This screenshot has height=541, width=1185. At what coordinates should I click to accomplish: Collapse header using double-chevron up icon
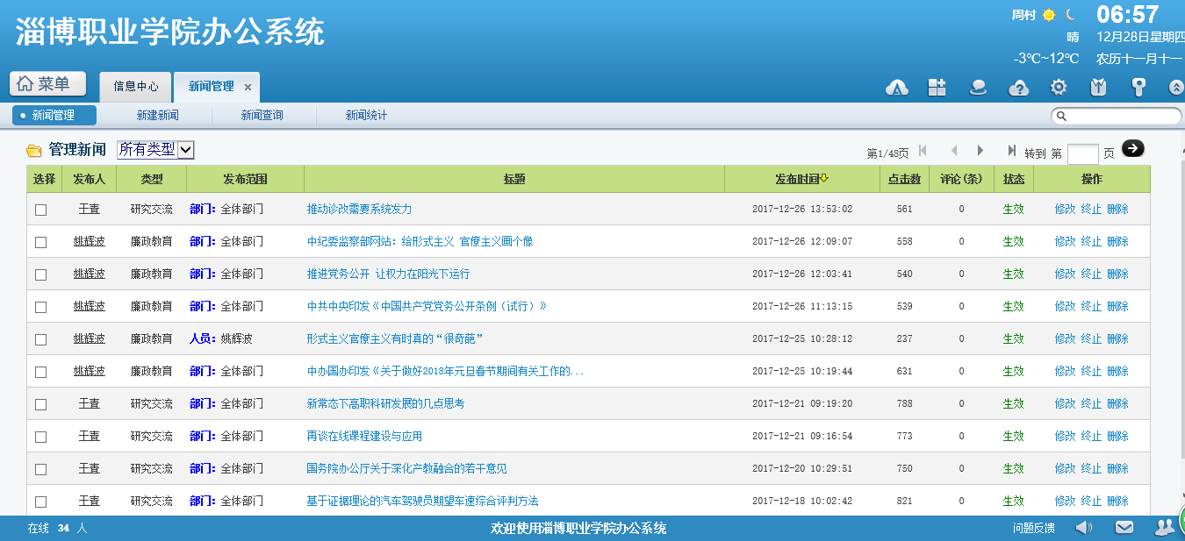[1176, 88]
